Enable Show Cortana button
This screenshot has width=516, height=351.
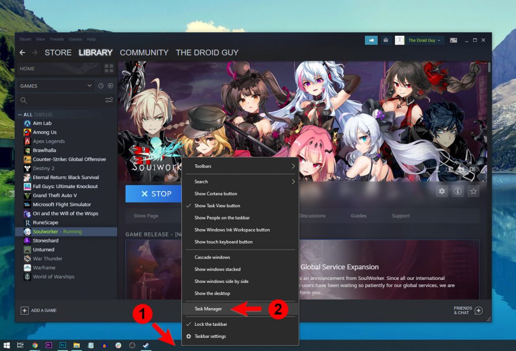tap(240, 194)
